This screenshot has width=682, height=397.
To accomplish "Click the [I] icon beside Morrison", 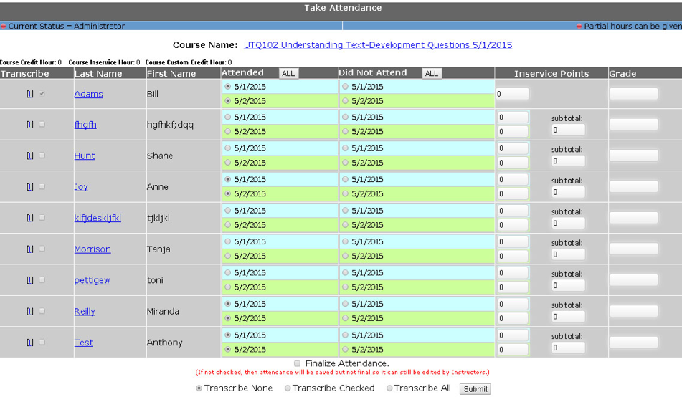I will coord(29,249).
